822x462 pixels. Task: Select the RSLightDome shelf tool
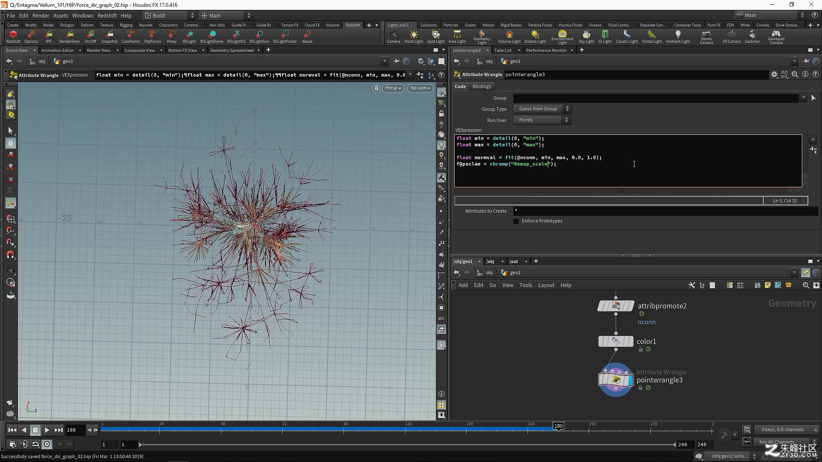(212, 37)
